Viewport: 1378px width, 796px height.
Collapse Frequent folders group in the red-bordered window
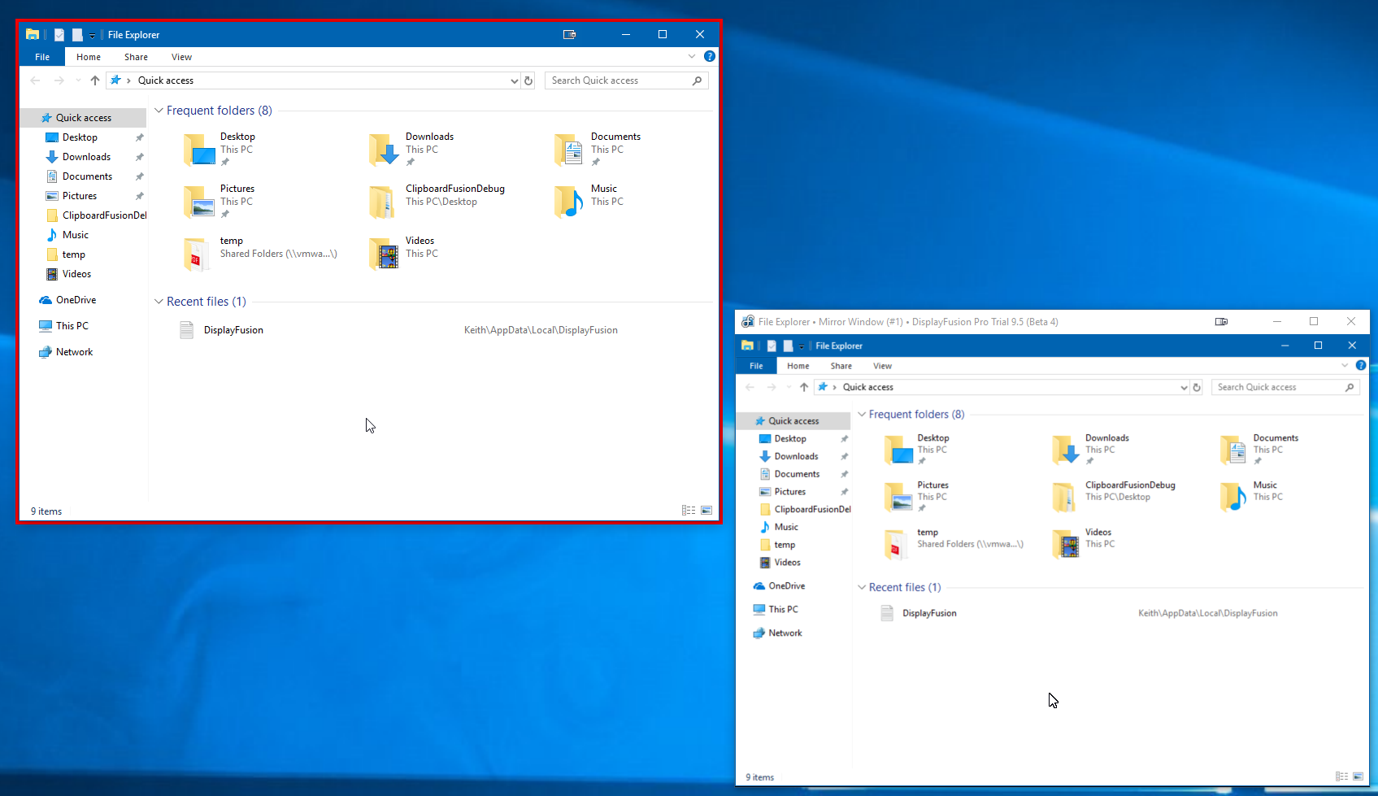coord(159,111)
